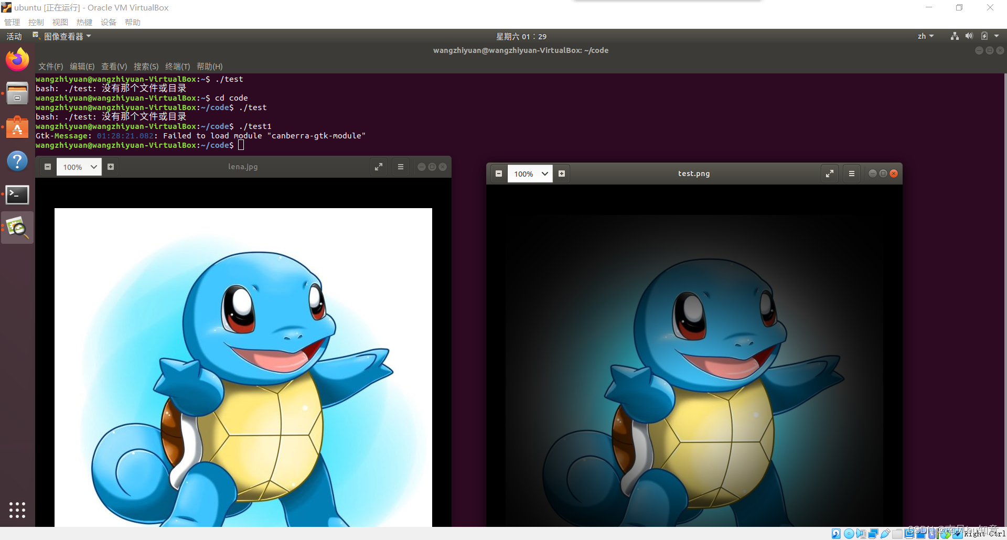Image resolution: width=1007 pixels, height=540 pixels.
Task: Switch to the Terminal dock icon
Action: coord(17,195)
